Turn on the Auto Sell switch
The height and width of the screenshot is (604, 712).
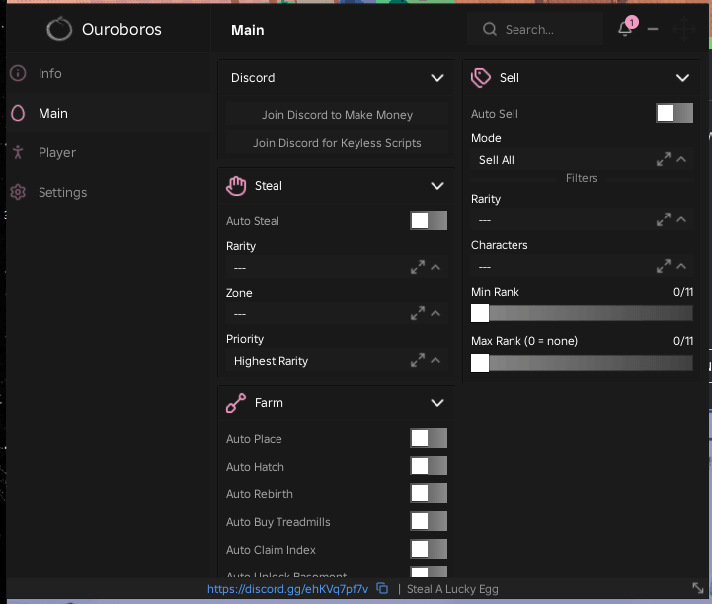coord(674,113)
